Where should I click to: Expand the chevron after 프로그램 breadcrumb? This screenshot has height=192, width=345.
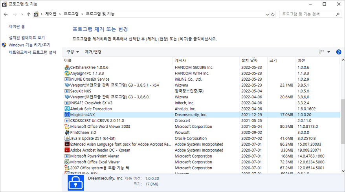[x=82, y=14]
